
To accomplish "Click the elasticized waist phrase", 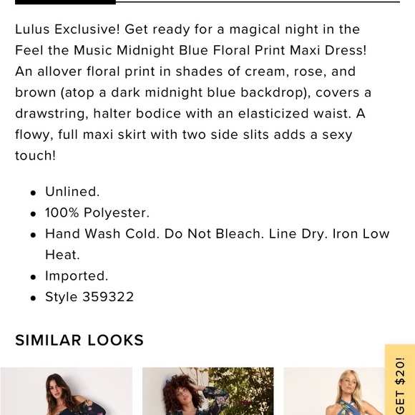I will click(x=295, y=114).
